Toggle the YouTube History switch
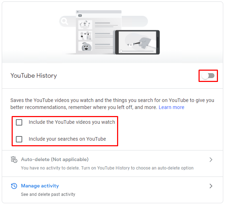Viewport: 225px width, 205px height. 208,76
